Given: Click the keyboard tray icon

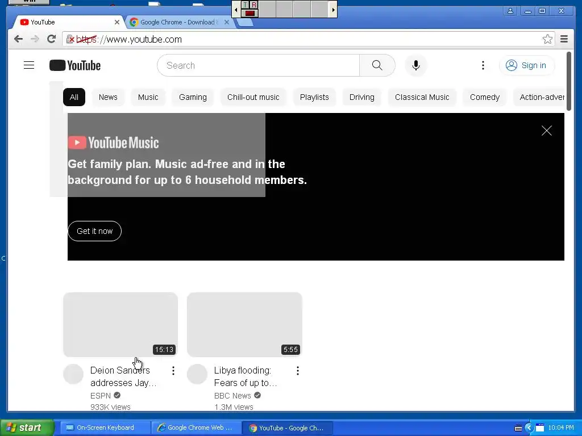Looking at the screenshot, I should pyautogui.click(x=518, y=428).
